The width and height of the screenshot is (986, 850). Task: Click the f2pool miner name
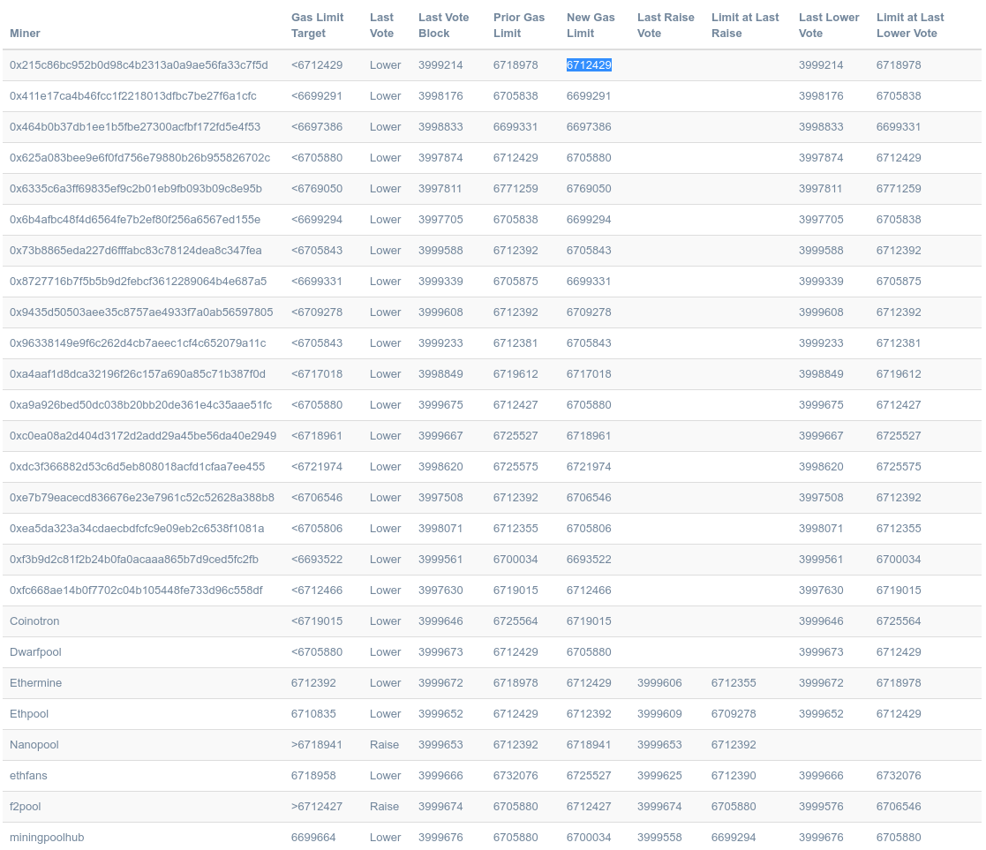[x=25, y=805]
